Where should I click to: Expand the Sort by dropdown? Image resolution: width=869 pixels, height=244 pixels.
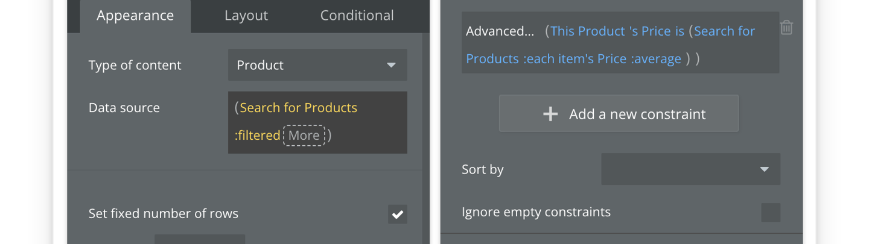click(x=690, y=169)
